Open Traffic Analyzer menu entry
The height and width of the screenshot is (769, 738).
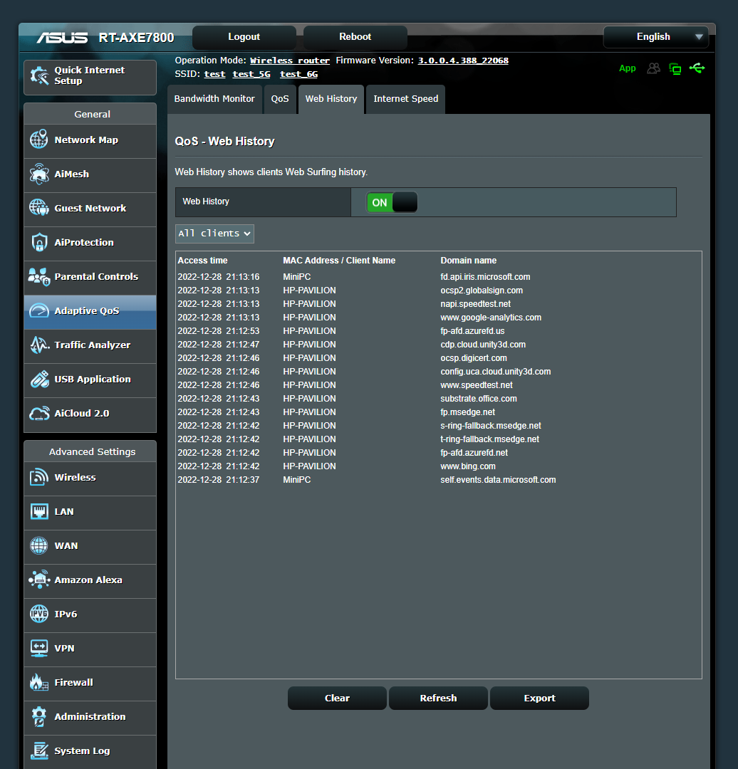pos(90,345)
